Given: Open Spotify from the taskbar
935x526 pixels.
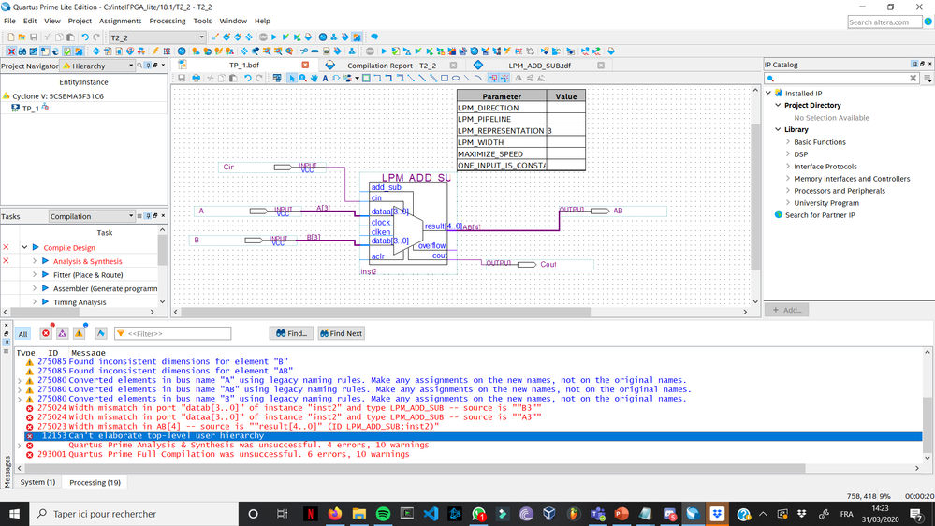Looking at the screenshot, I should 383,514.
